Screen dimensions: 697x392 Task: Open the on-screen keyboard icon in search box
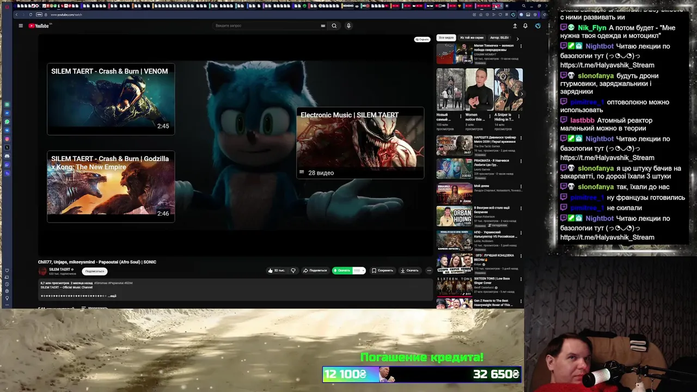click(x=323, y=26)
